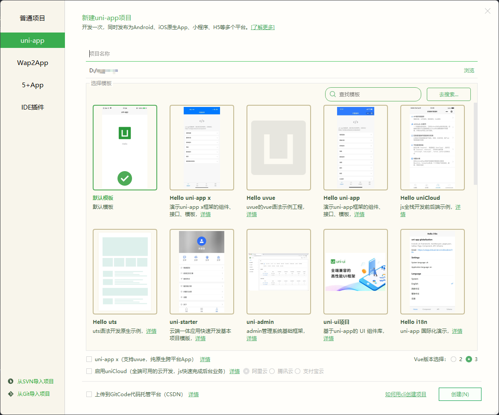This screenshot has height=415, width=499.
Task: Open 详情 link for Hello uvue
Action: [252, 214]
